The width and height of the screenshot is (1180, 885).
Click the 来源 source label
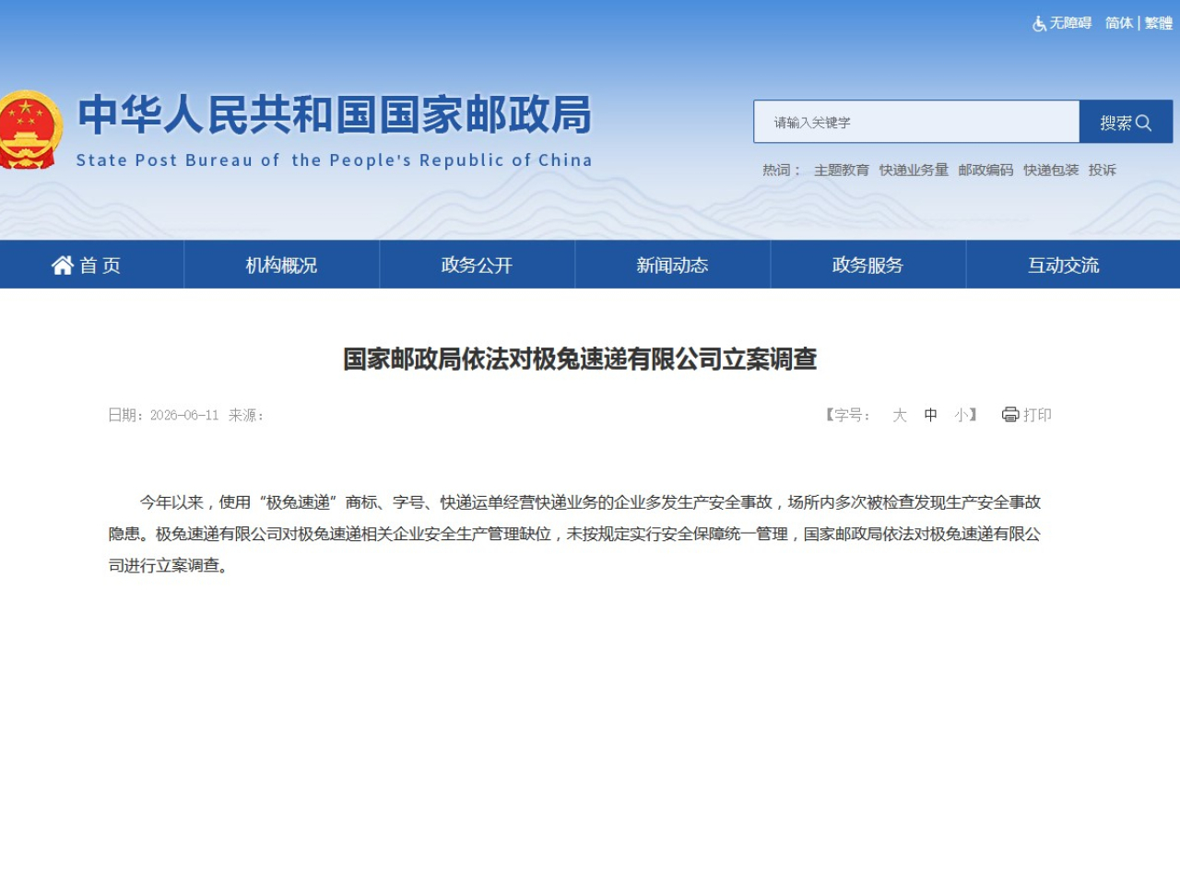click(x=246, y=415)
